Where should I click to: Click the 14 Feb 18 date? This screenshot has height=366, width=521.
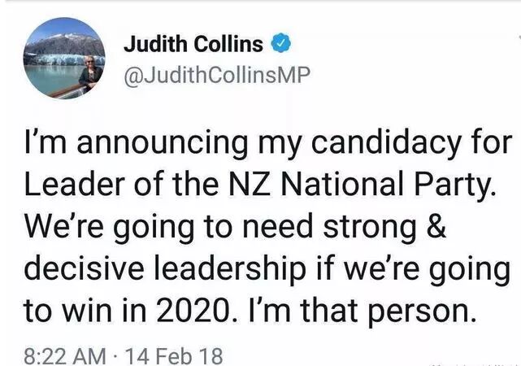[173, 355]
